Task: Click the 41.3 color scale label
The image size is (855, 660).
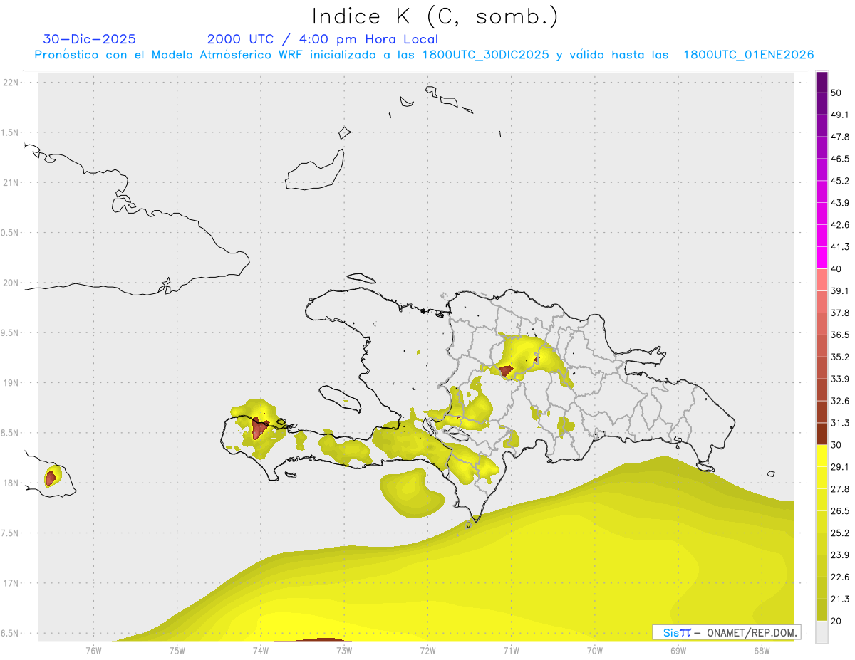Action: click(x=840, y=247)
